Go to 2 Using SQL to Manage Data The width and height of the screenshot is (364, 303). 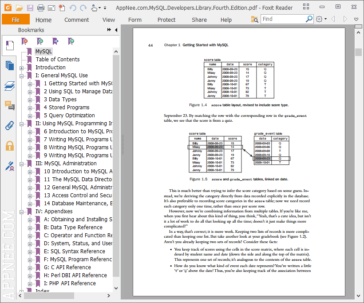coord(78,92)
